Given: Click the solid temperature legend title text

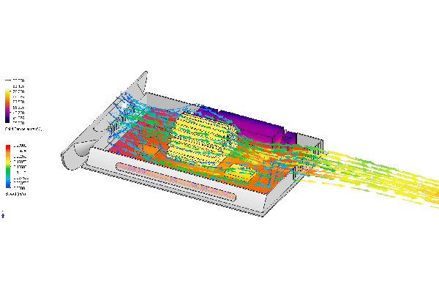Looking at the screenshot, I should coord(23,129).
